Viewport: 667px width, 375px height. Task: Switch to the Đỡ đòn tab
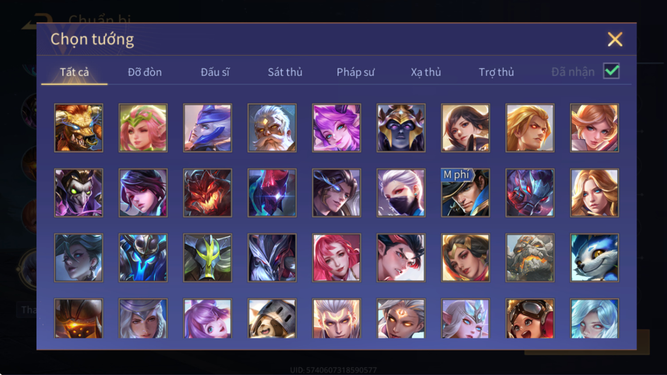pos(144,72)
